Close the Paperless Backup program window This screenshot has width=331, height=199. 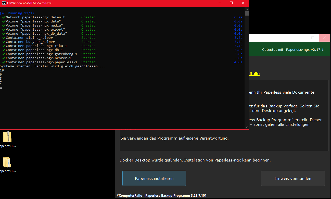pos(324,38)
